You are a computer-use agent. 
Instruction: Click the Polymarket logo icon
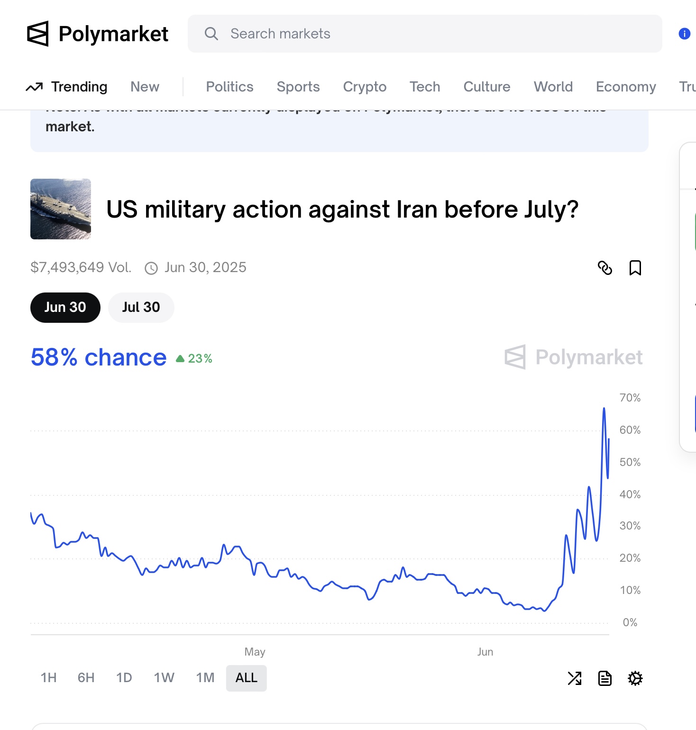coord(38,34)
